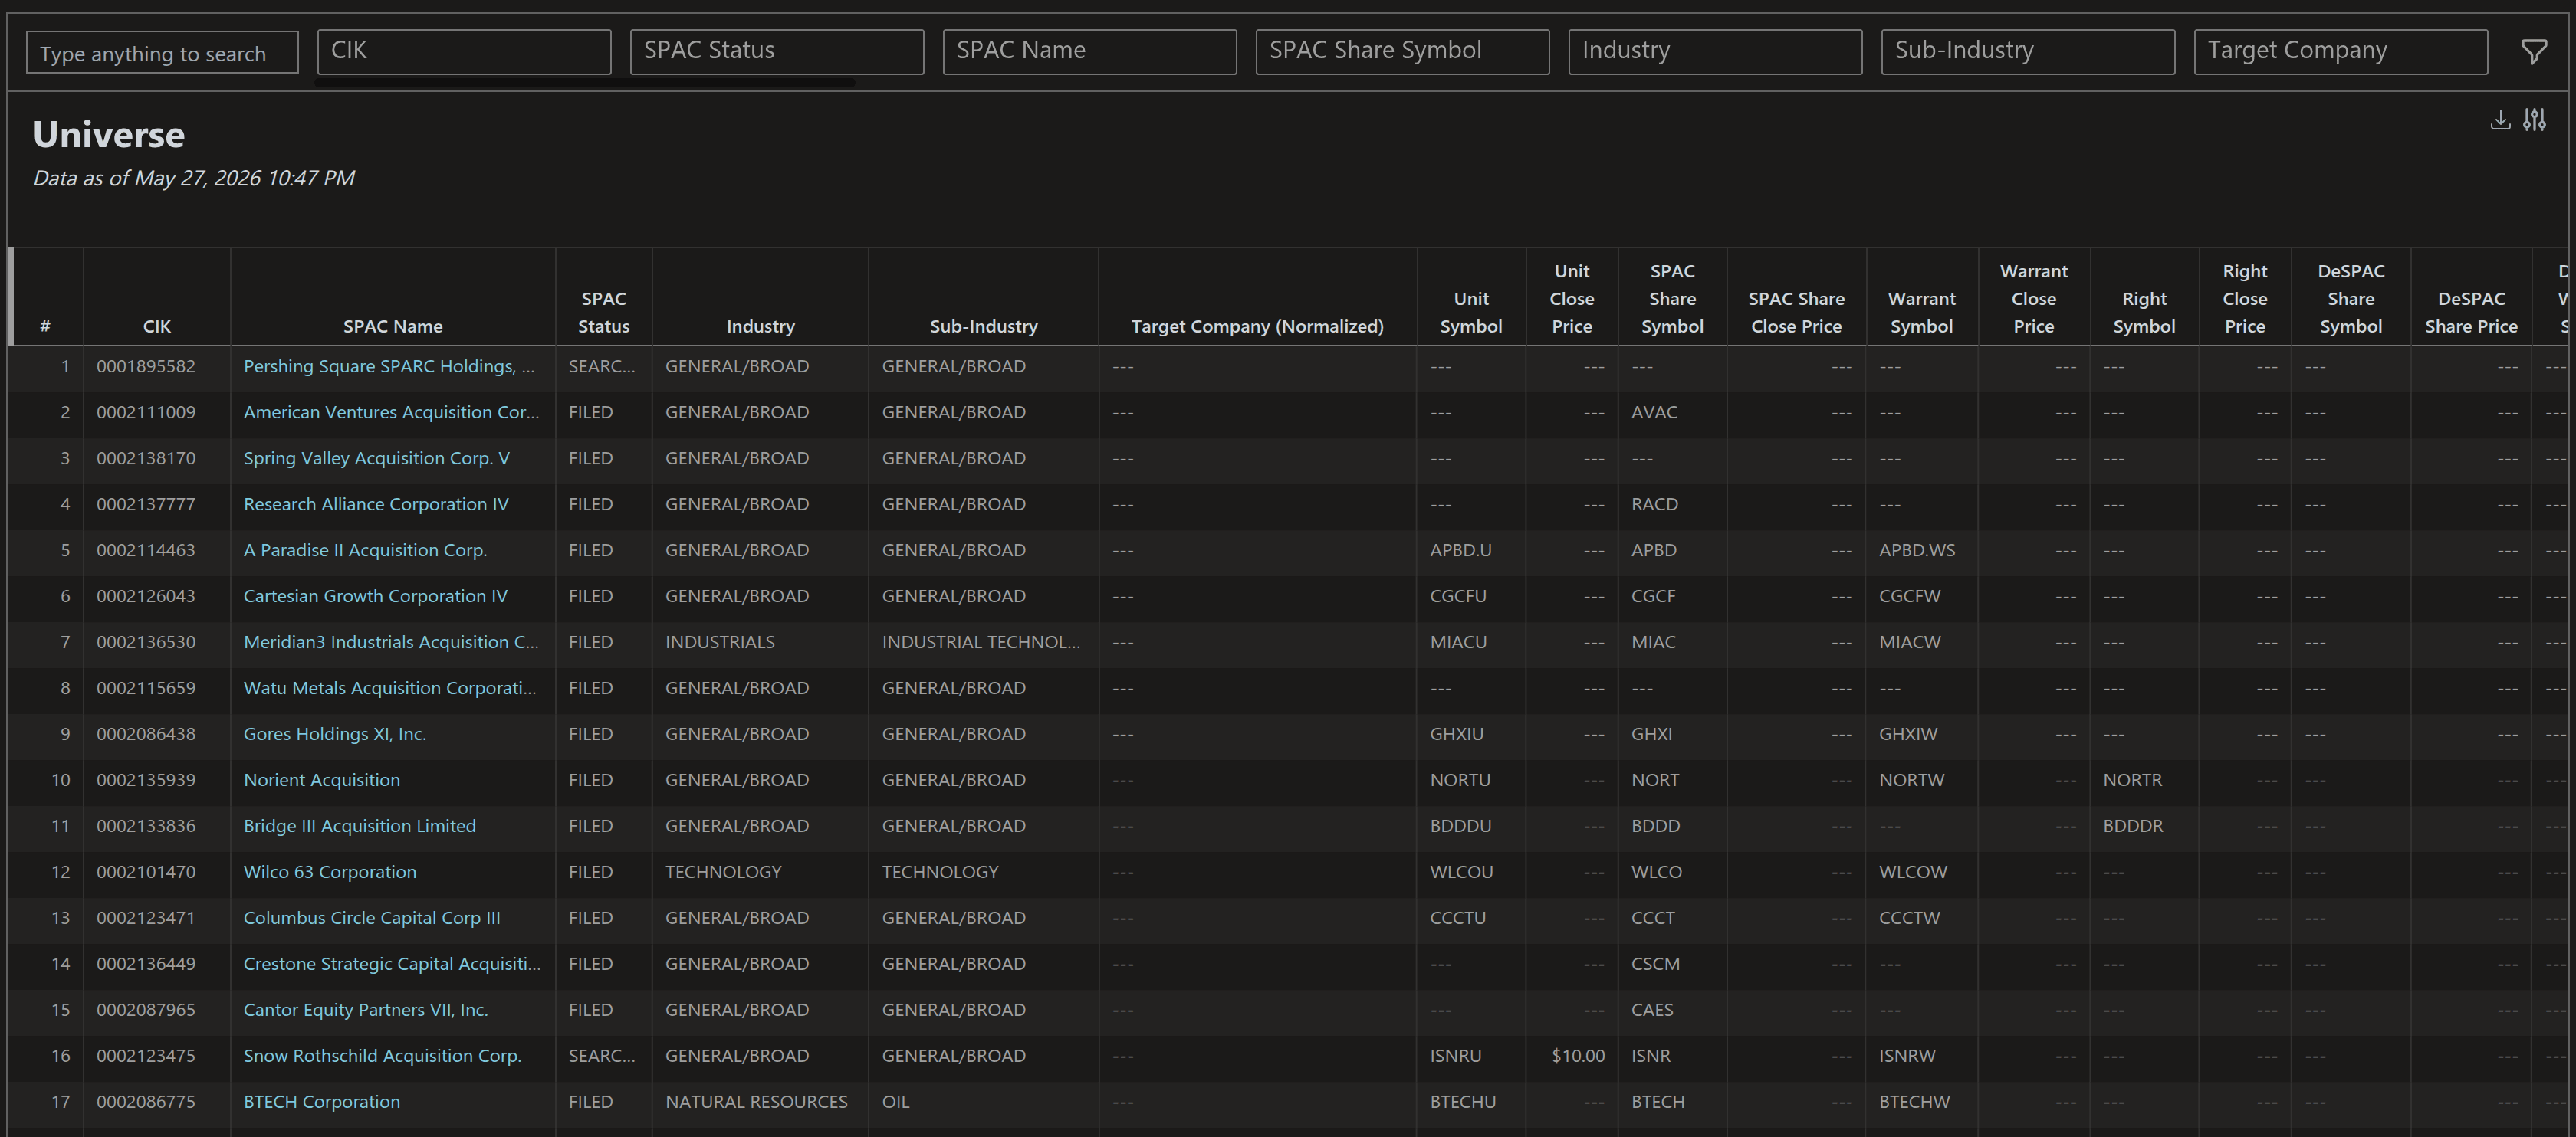This screenshot has height=1137, width=2576.
Task: Click the filter funnel icon
Action: 2533,52
